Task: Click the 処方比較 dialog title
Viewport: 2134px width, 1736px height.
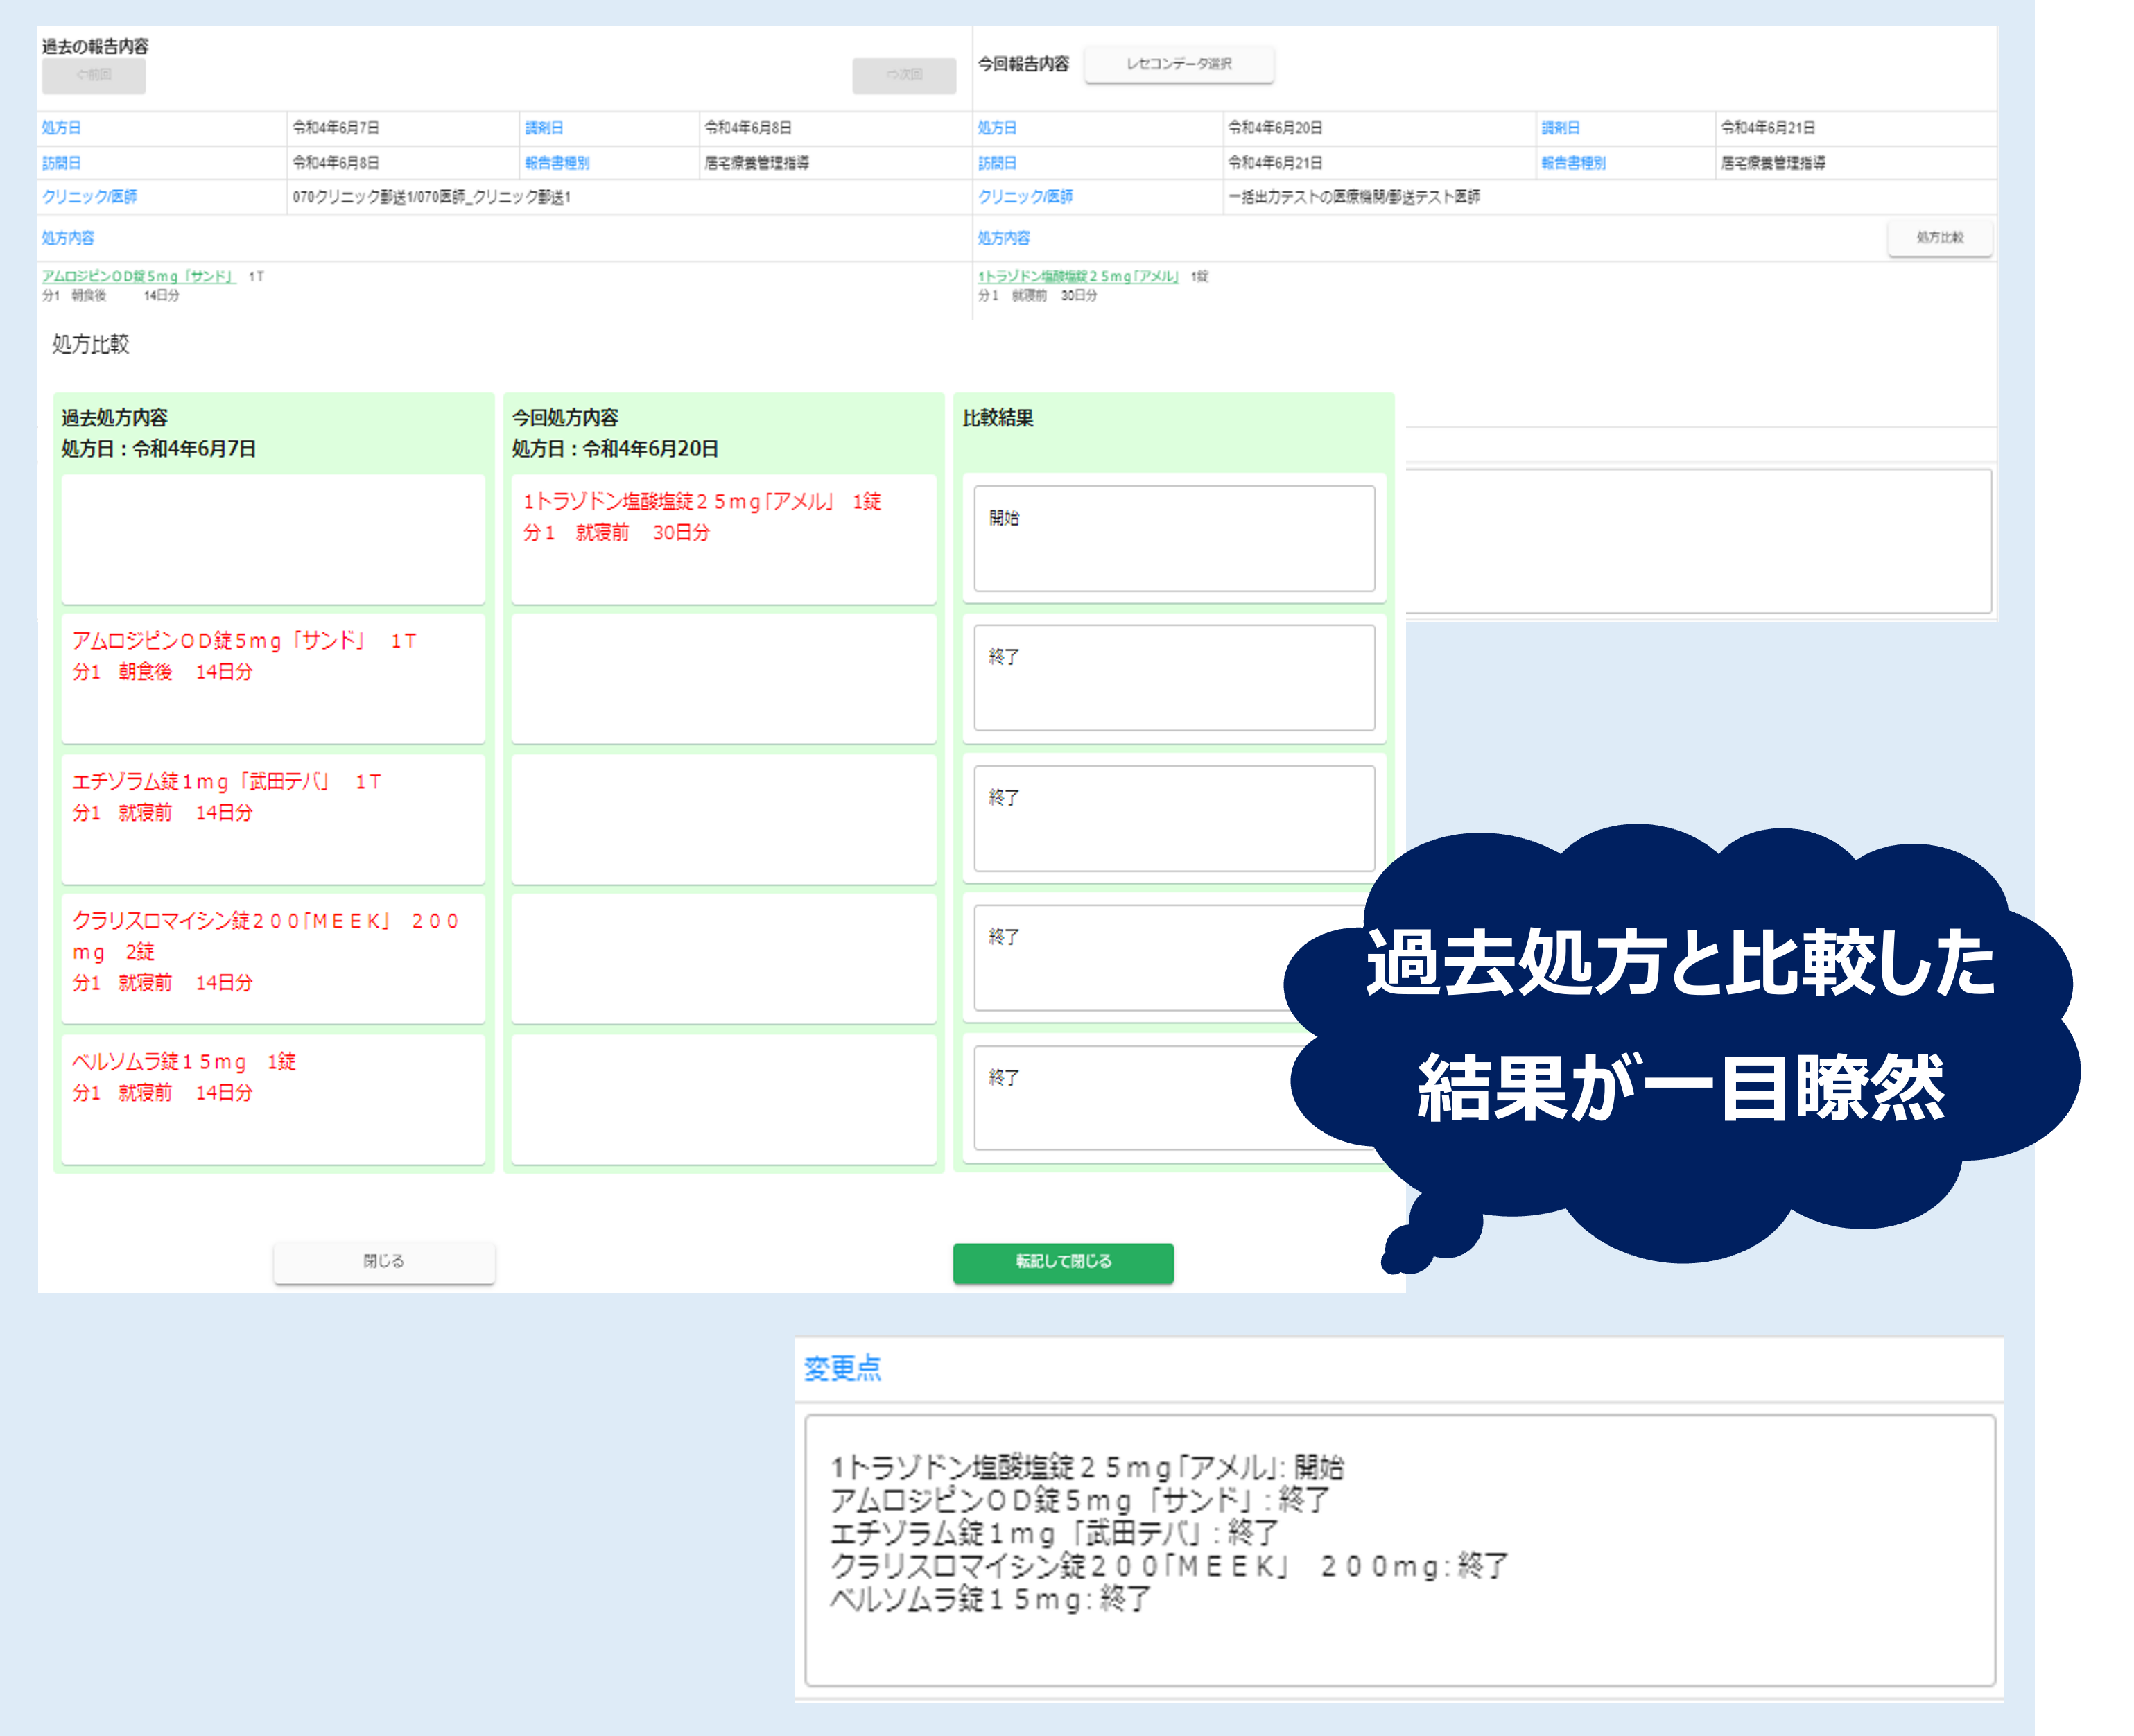Action: point(90,344)
